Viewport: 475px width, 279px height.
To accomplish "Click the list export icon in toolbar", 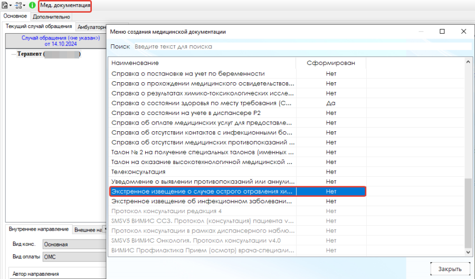I will pos(18,5).
